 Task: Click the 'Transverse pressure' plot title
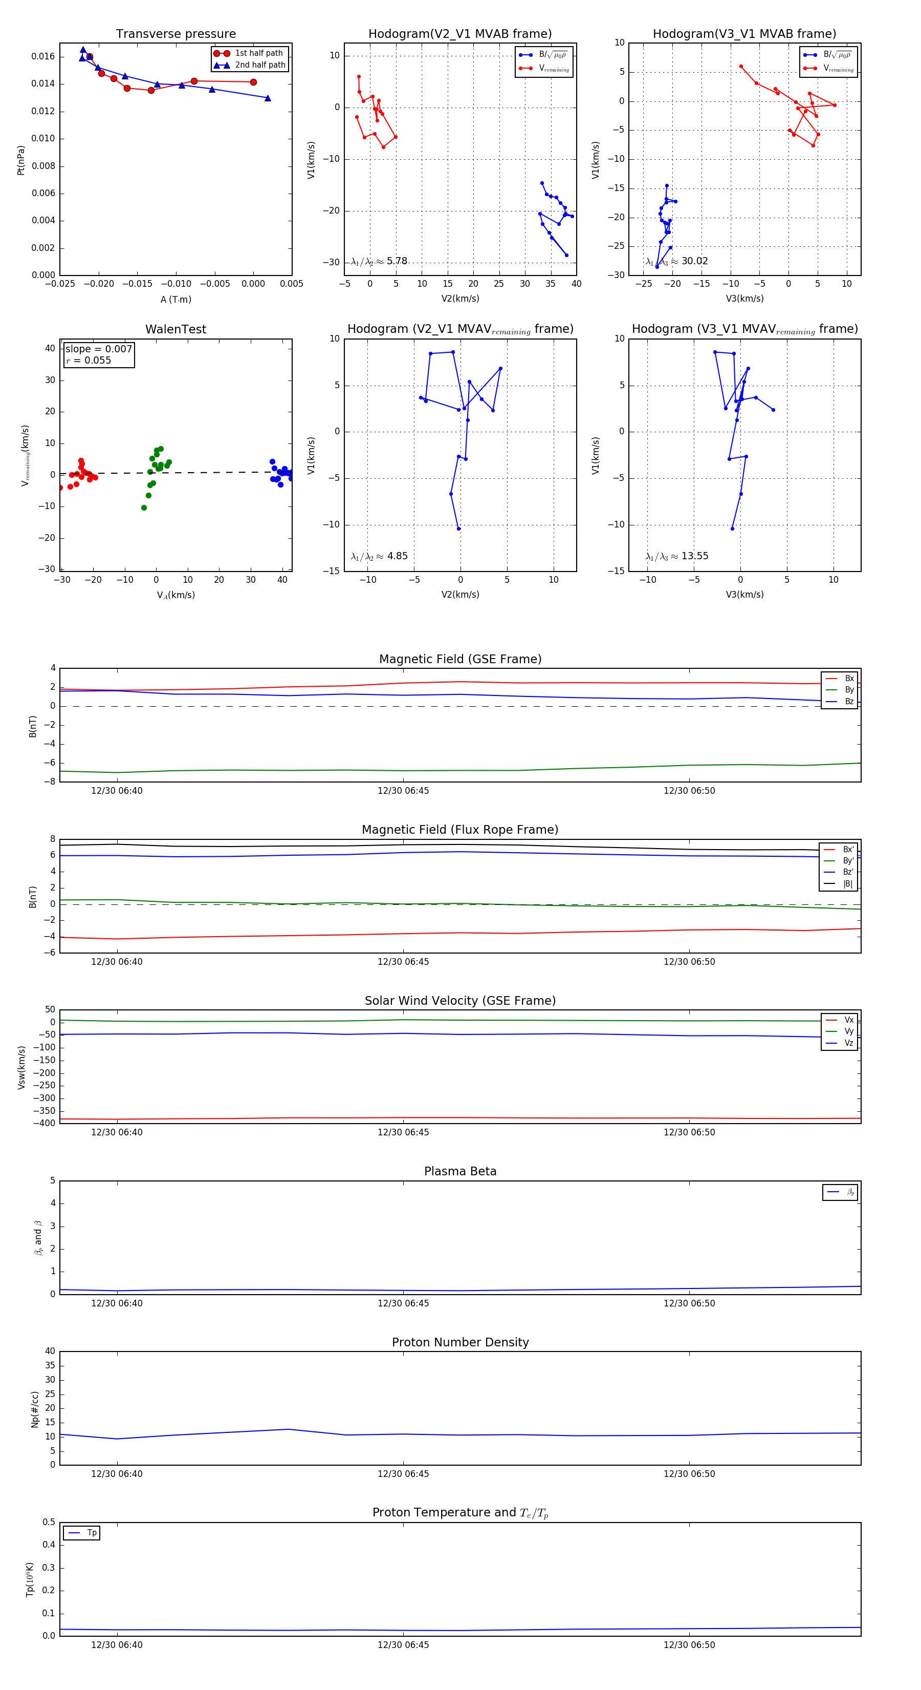[x=176, y=34]
